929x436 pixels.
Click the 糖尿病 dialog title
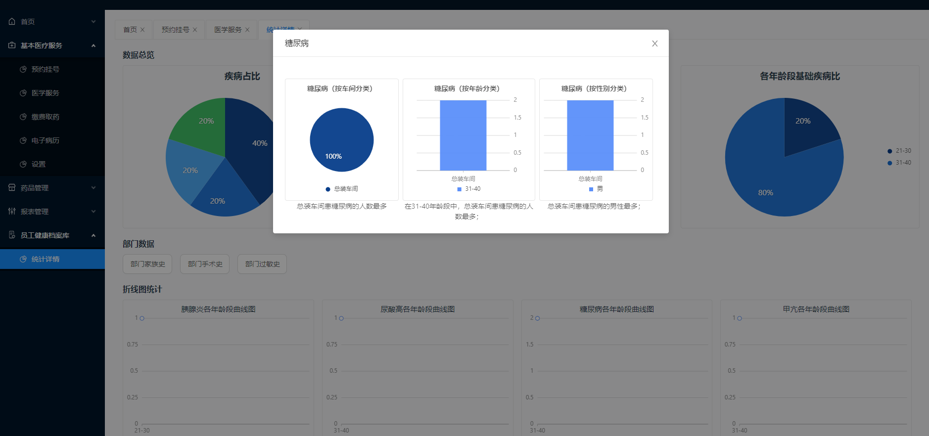(297, 44)
